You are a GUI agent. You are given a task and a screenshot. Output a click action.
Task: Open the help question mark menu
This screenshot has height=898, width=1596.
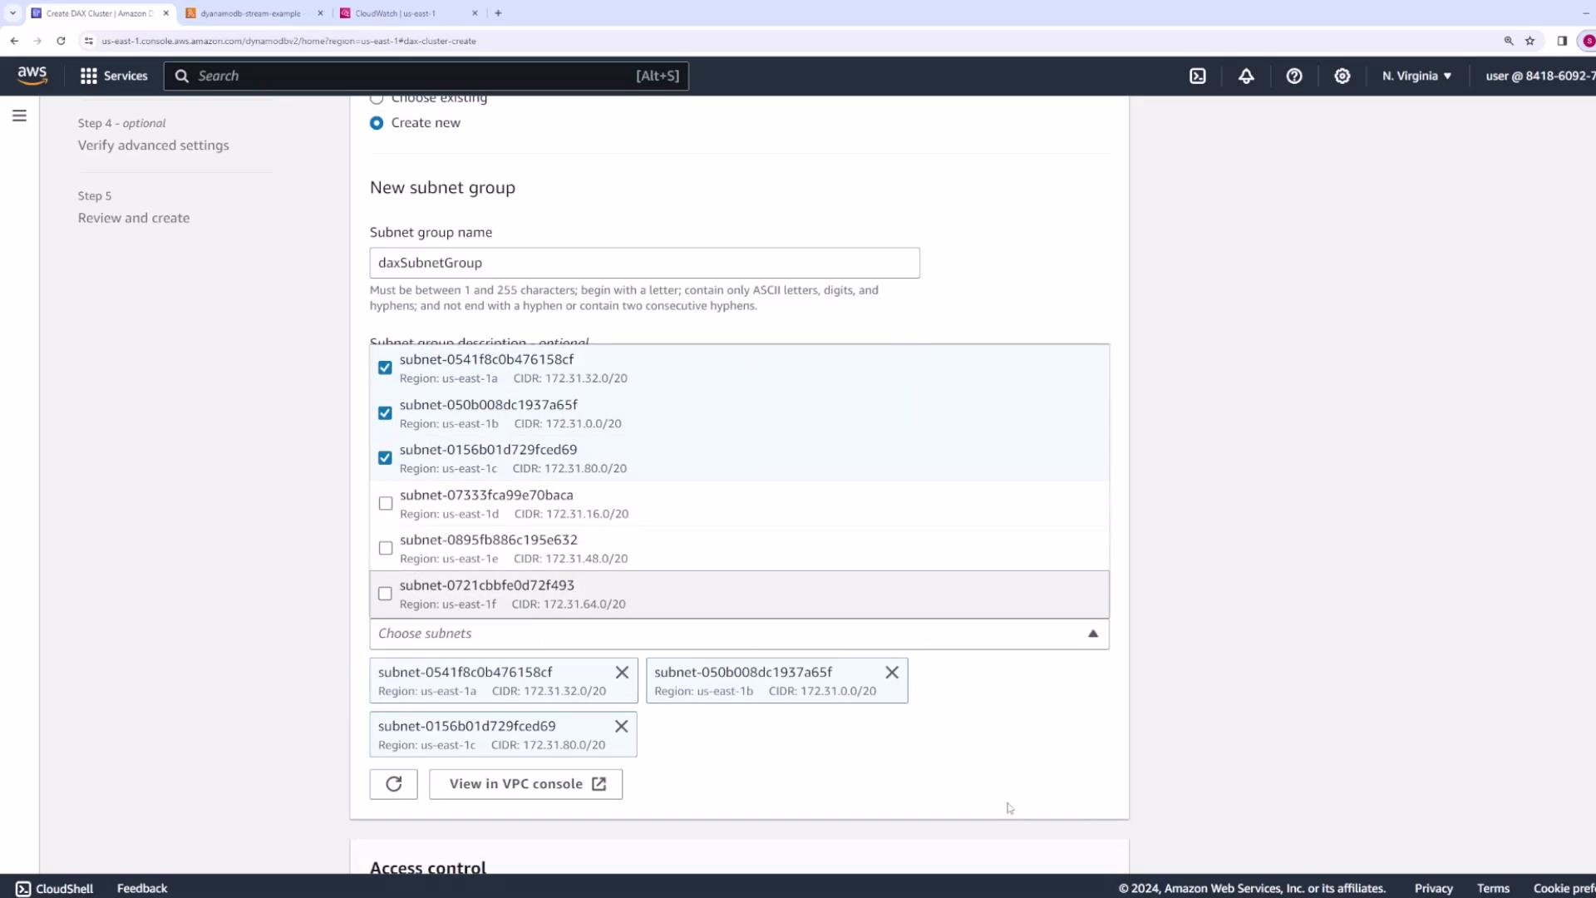[1294, 76]
